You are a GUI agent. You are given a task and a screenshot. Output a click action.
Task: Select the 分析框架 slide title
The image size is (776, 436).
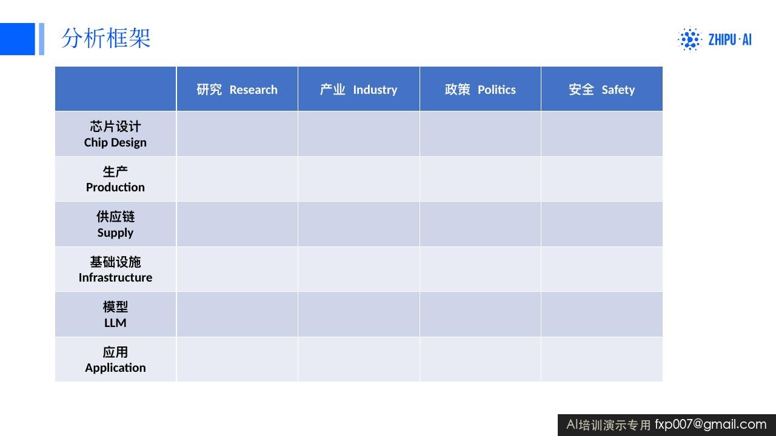[105, 38]
